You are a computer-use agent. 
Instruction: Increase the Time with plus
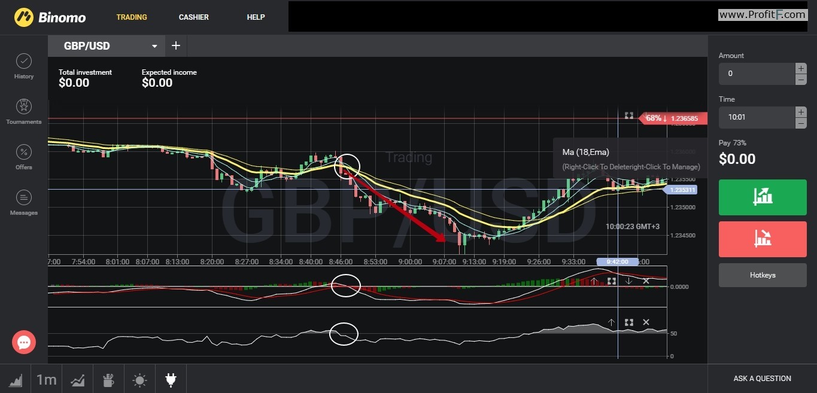click(x=801, y=112)
